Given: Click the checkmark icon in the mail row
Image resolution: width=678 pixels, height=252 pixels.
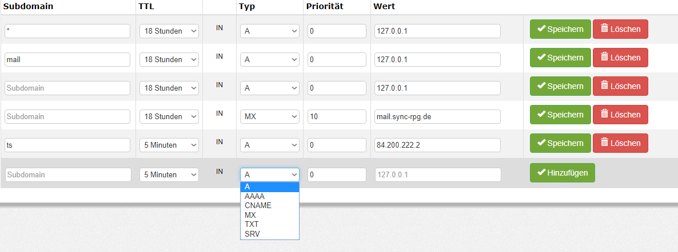Looking at the screenshot, I should (x=541, y=58).
